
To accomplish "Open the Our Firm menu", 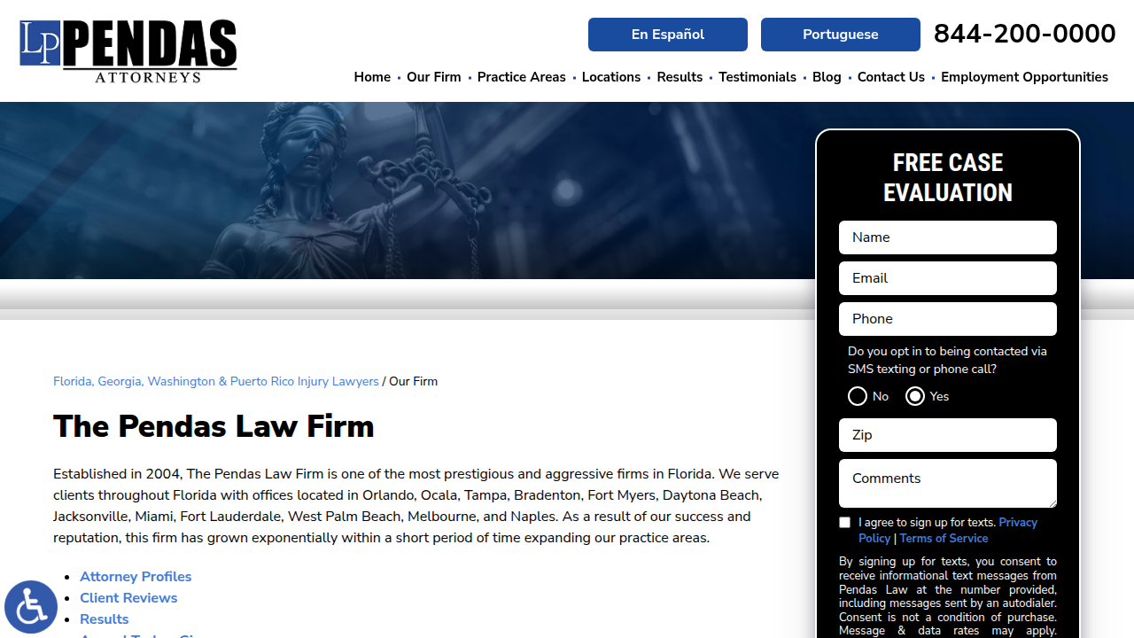I will (434, 77).
